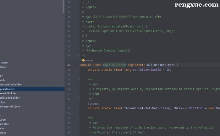Click line number 45 in the gutter
The width and height of the screenshot is (220, 136).
pyautogui.click(x=69, y=65)
